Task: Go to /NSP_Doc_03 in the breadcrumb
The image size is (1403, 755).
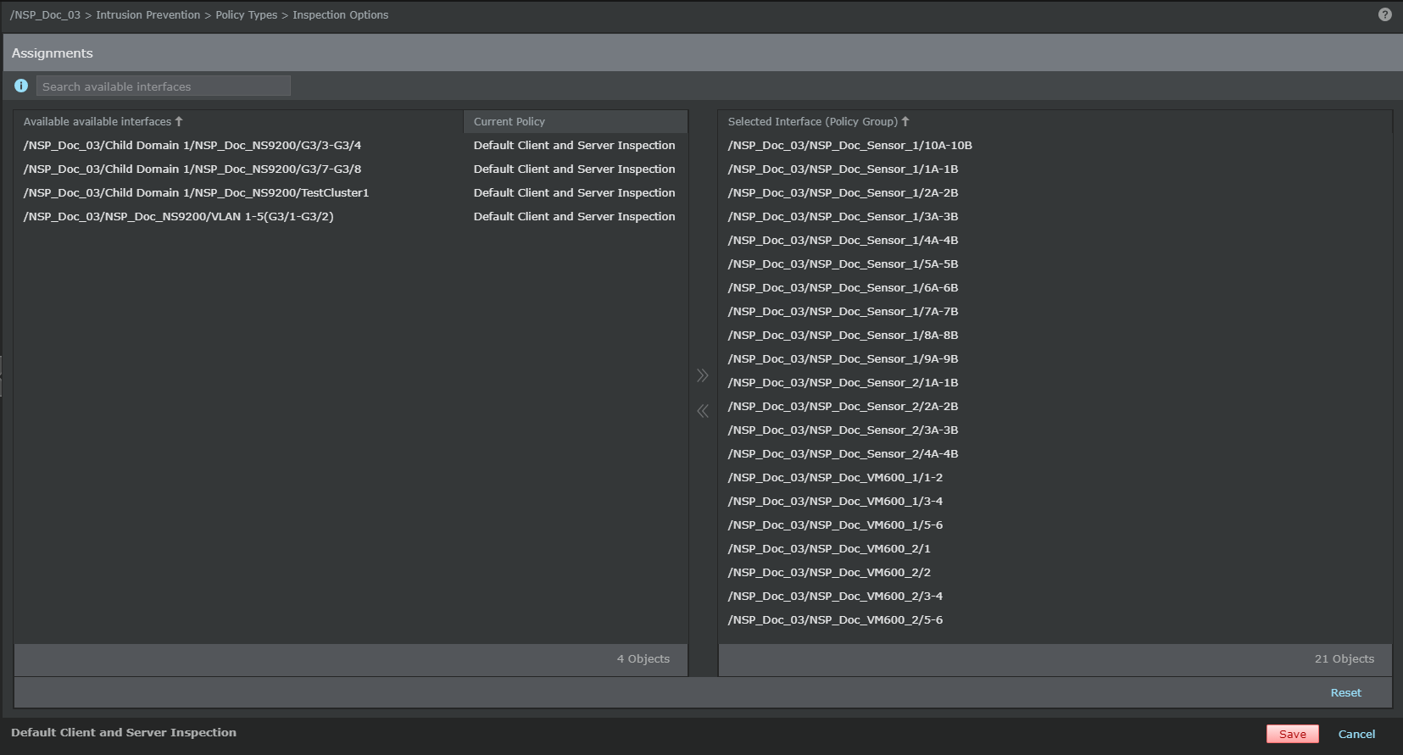Action: [45, 14]
